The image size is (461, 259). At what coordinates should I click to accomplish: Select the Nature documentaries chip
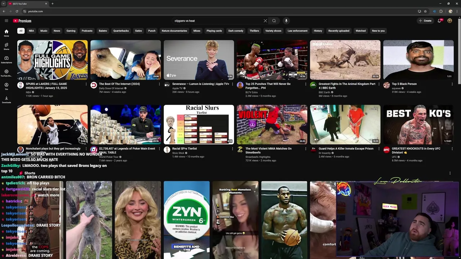pos(174,31)
